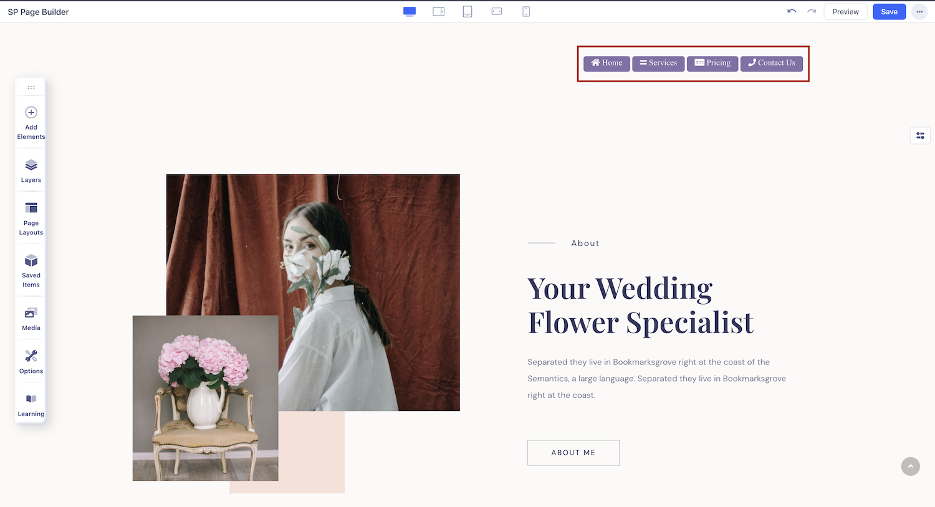Click the scroll-to-top circle button
The height and width of the screenshot is (507, 935).
click(911, 466)
